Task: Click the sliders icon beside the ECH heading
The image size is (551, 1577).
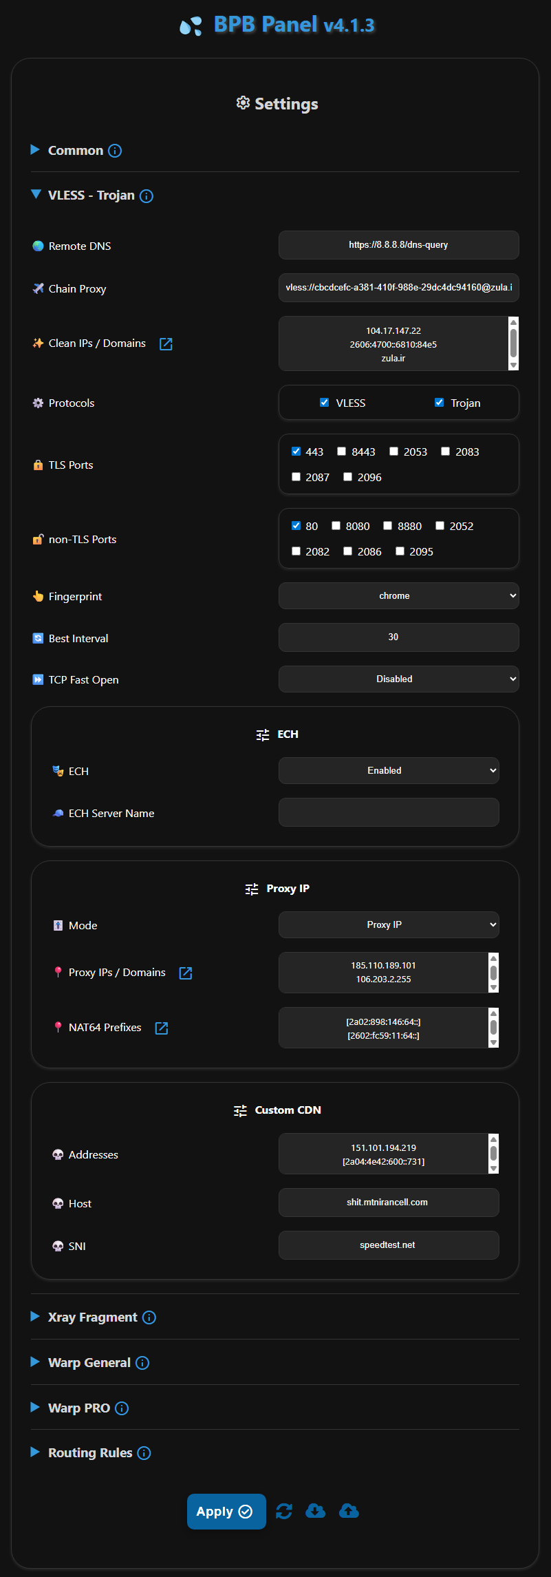Action: point(263,735)
